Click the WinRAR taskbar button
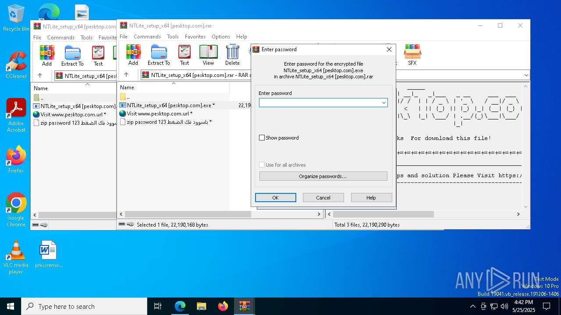Screen dimensions: 561x315 tap(244, 306)
